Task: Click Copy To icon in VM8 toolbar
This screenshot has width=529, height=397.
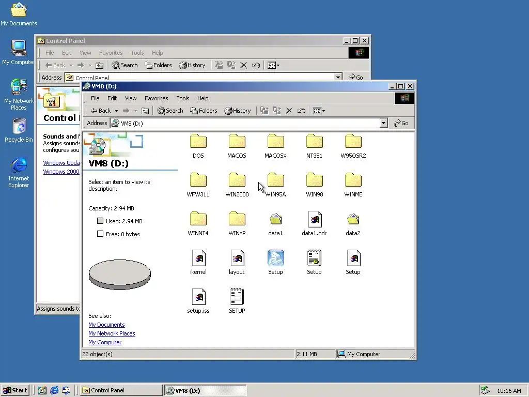Action: point(277,111)
